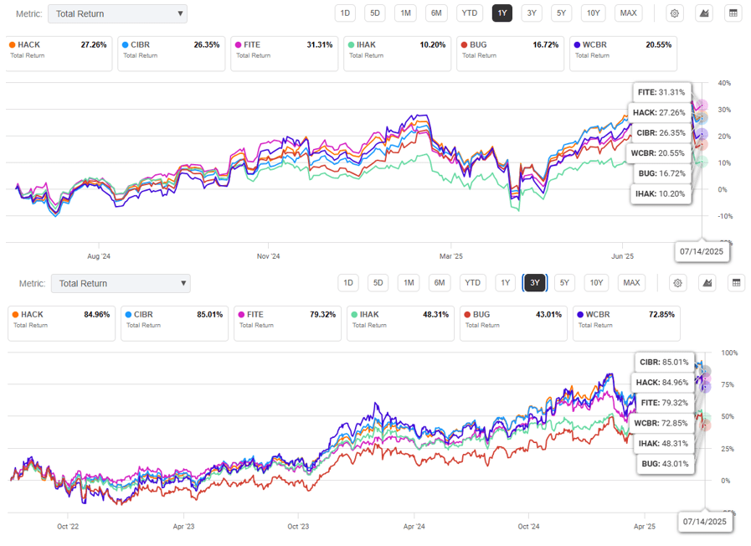
Task: Switch to the YTD timeframe tab
Action: (x=469, y=13)
